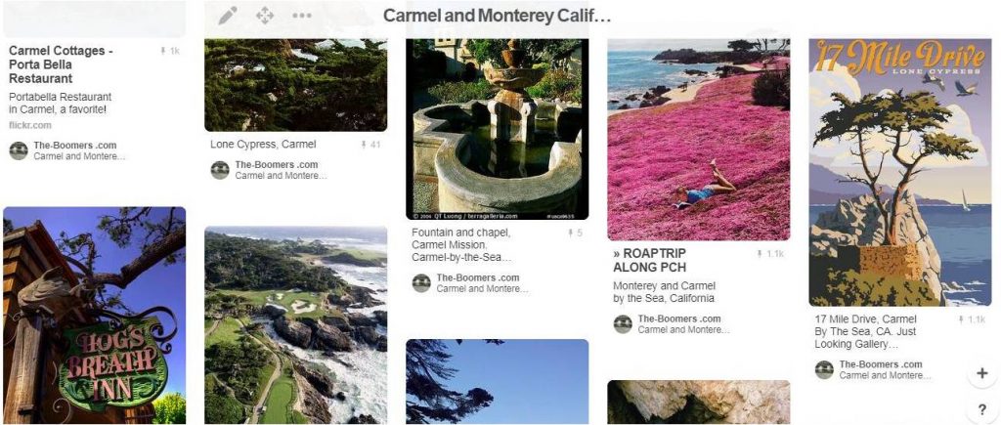
Task: Select the move/organize arrows icon
Action: tap(264, 16)
